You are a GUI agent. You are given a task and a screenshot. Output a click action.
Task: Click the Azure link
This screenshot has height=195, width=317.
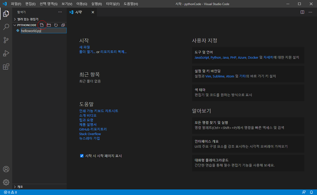[242, 57]
